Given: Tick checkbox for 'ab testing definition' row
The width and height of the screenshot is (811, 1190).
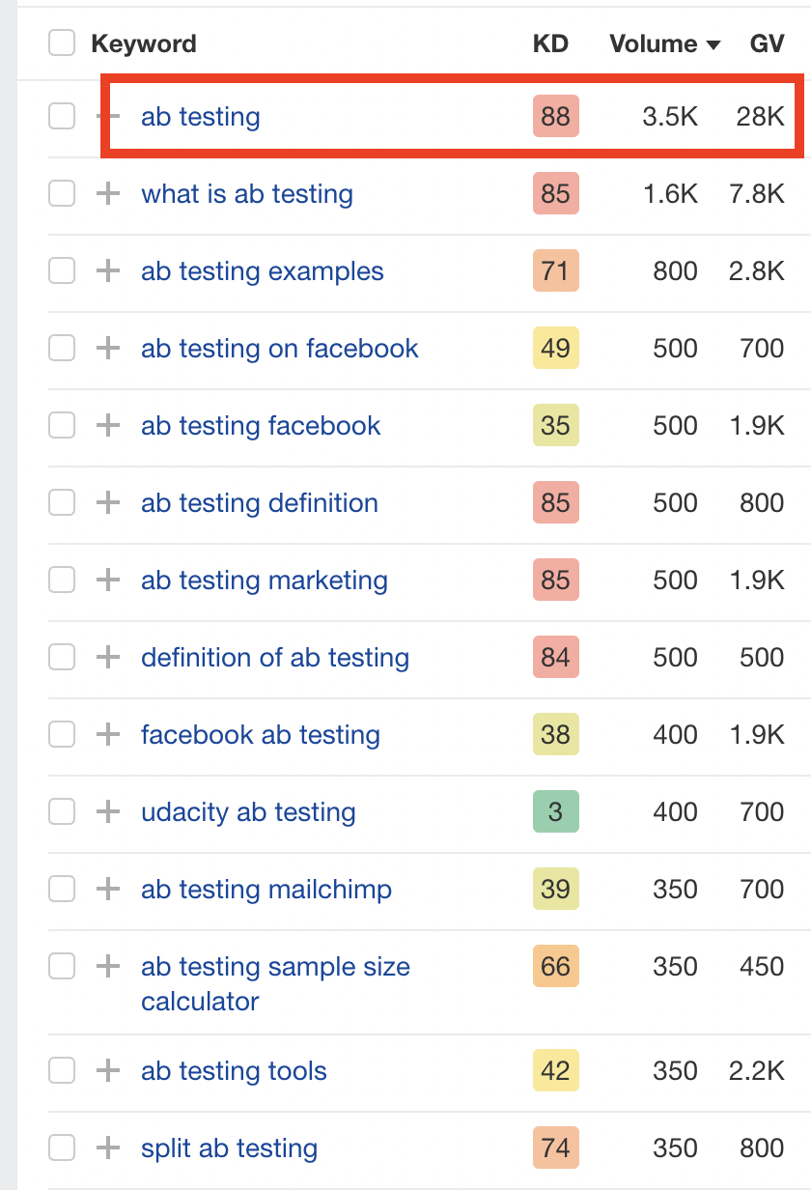Looking at the screenshot, I should [x=62, y=503].
